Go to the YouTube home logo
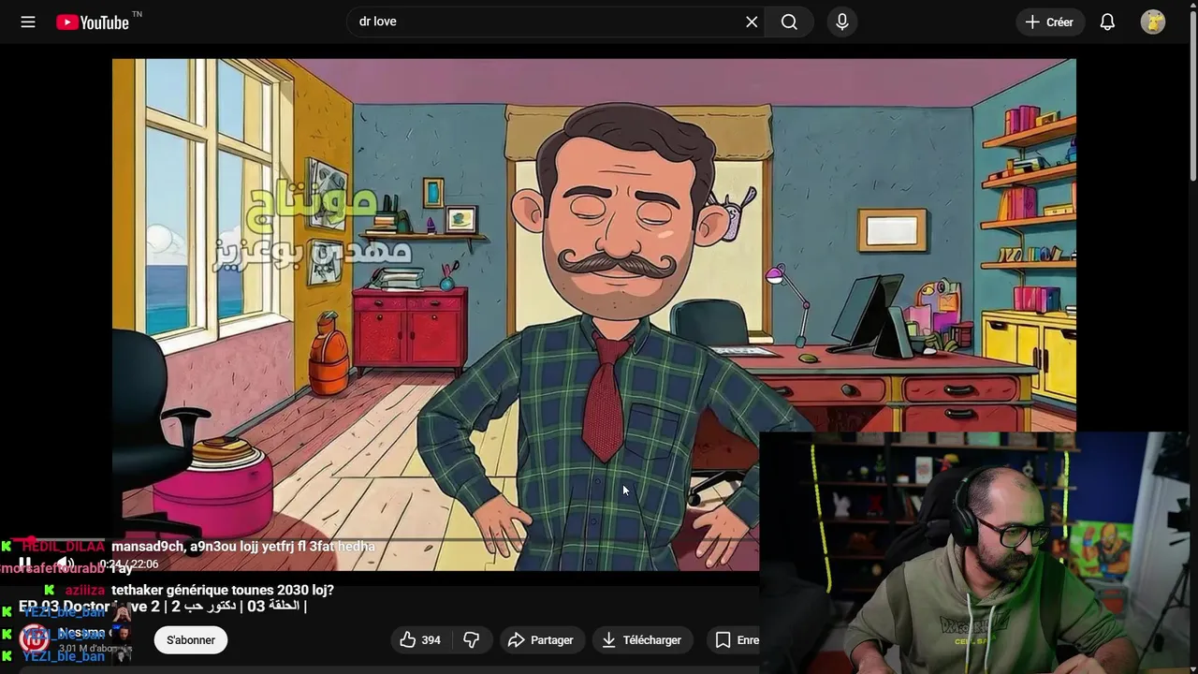 pyautogui.click(x=92, y=22)
